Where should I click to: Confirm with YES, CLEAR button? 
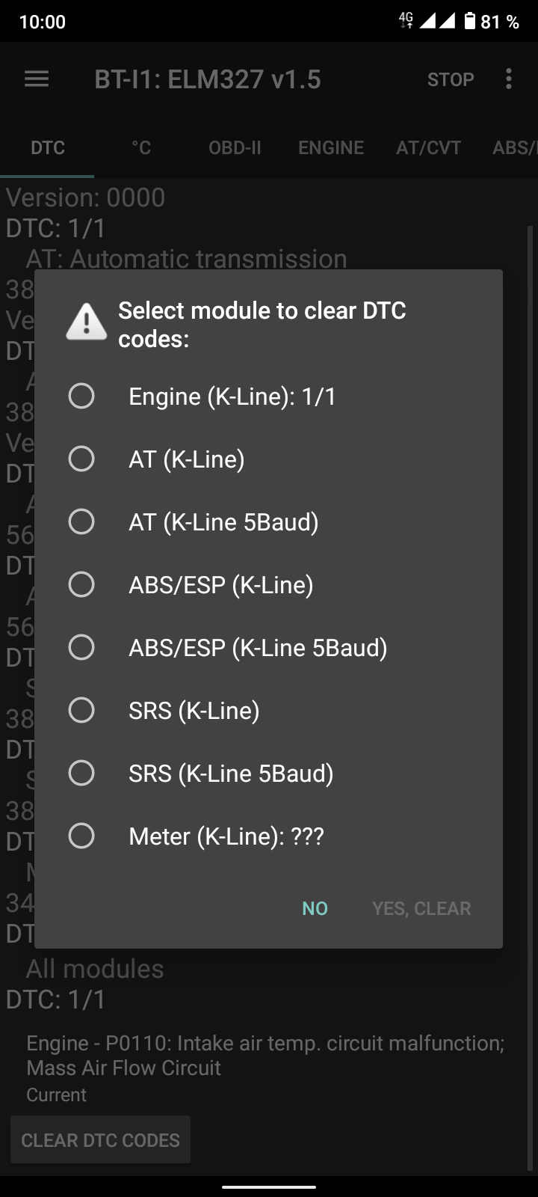coord(421,908)
